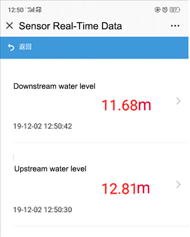Image resolution: width=190 pixels, height=237 pixels.
Task: Tap the Wi-Fi status icon
Action: pyautogui.click(x=38, y=10)
